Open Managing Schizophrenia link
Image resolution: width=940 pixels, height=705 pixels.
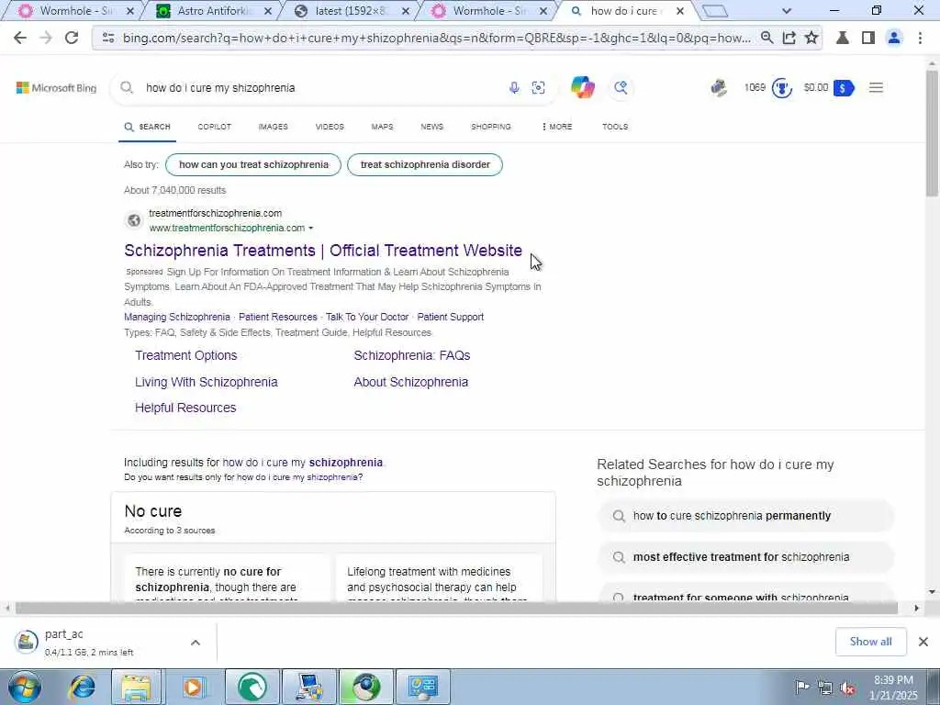pos(177,317)
